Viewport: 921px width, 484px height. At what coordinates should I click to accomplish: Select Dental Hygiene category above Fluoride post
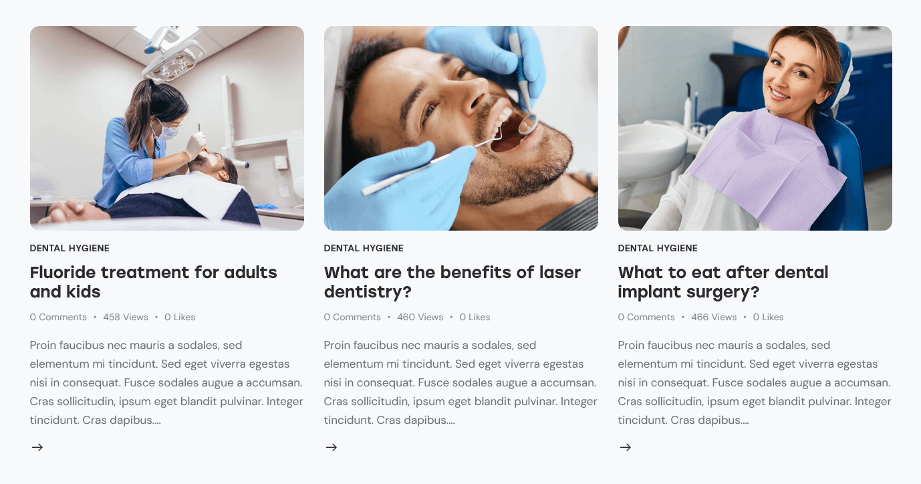70,248
